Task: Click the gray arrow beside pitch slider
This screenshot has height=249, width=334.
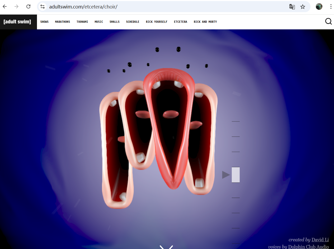Action: click(226, 175)
